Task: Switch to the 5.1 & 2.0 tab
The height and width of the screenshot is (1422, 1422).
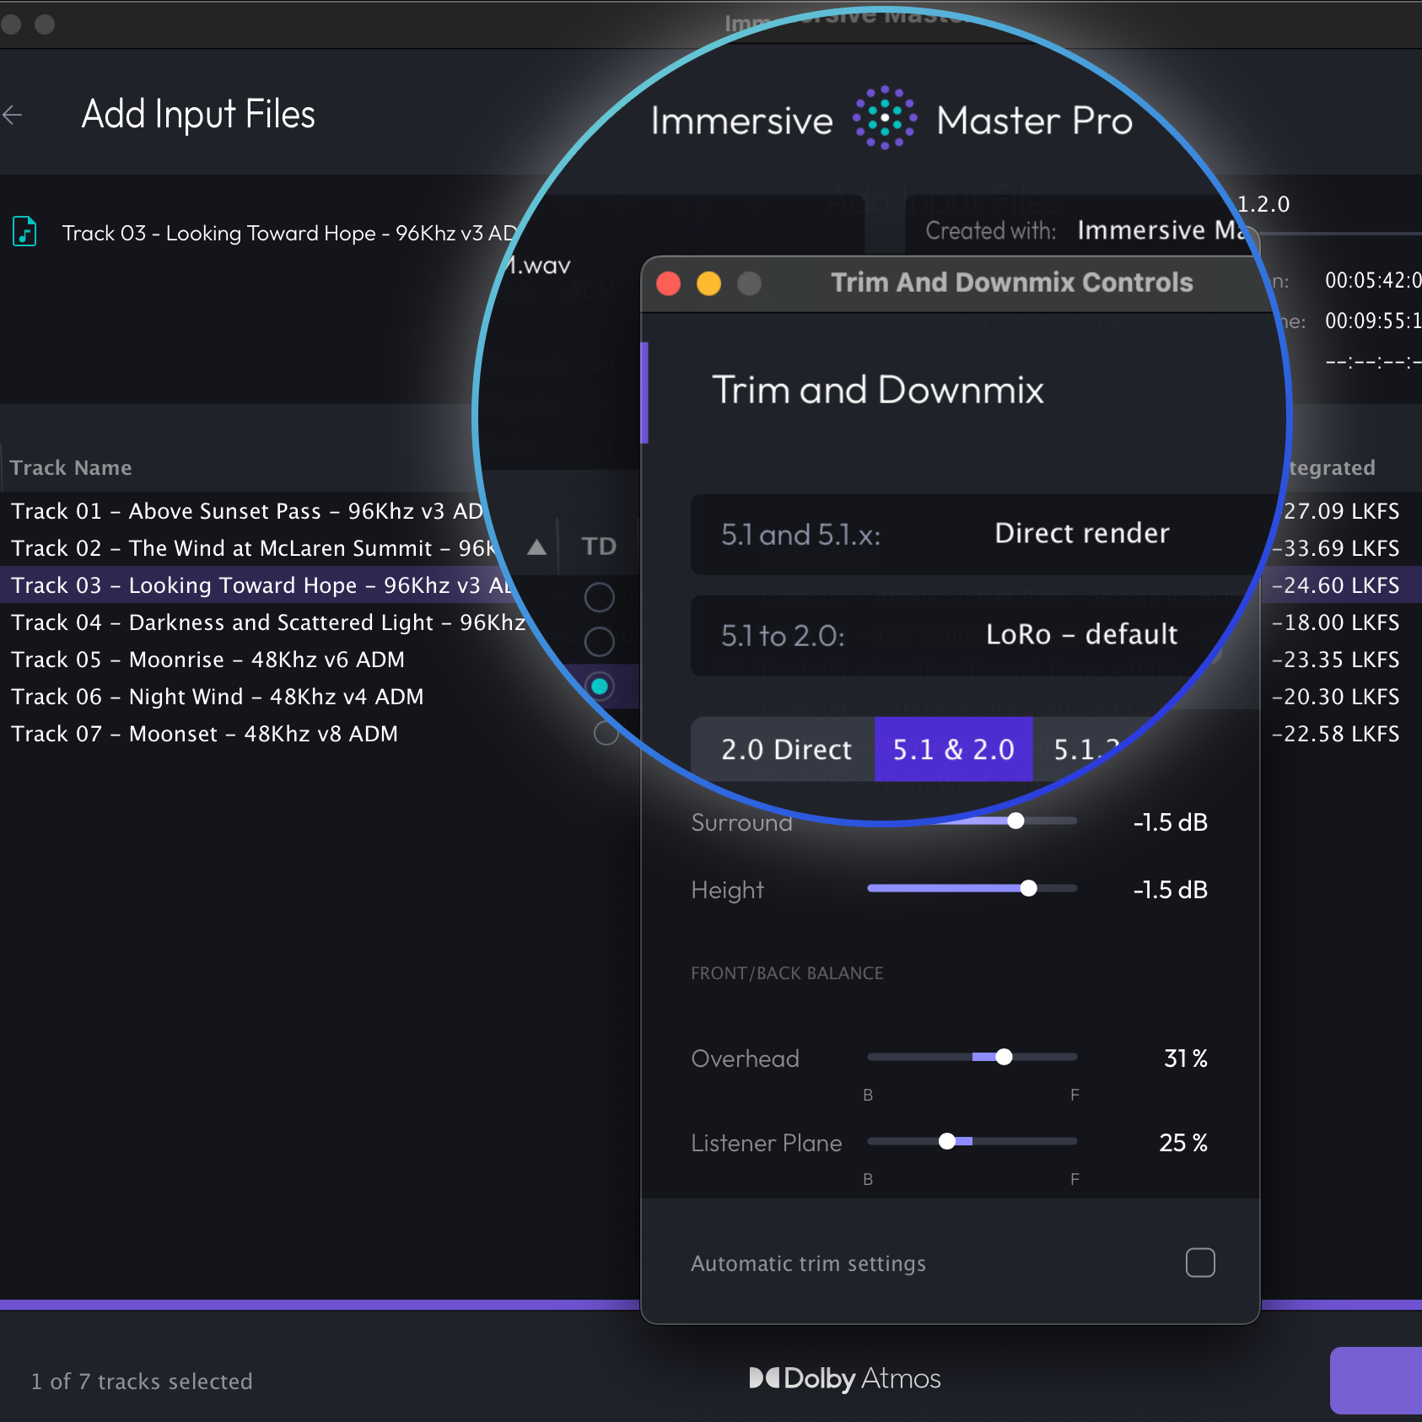Action: pyautogui.click(x=954, y=749)
